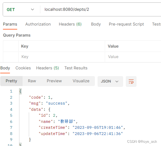
Task: Select the Preview view button
Action: [x=54, y=81]
